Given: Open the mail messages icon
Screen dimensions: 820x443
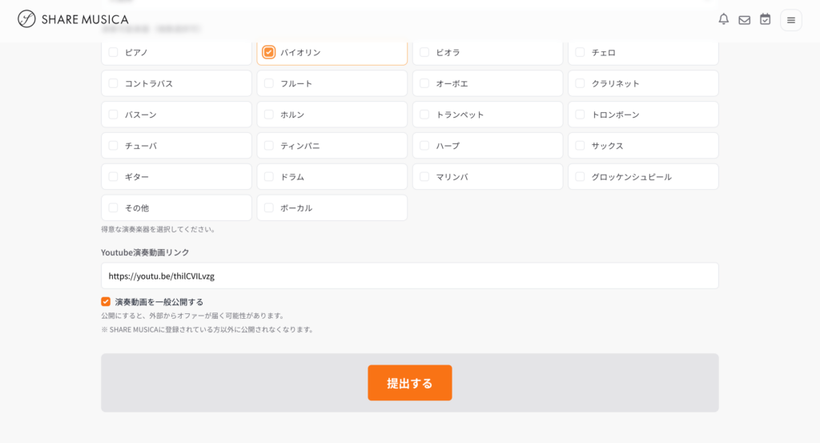Looking at the screenshot, I should (x=745, y=20).
